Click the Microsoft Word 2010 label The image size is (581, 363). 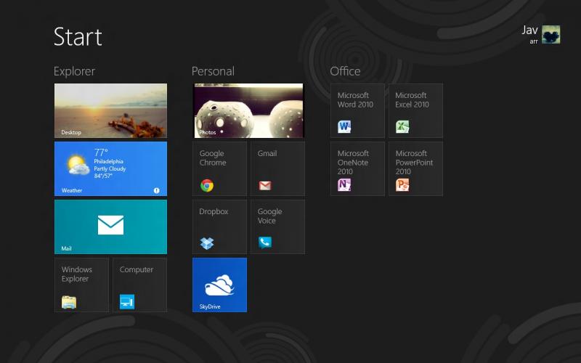(x=355, y=100)
